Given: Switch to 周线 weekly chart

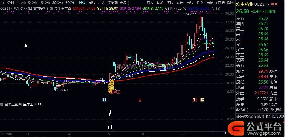Looking at the screenshot, I should tap(92, 3).
